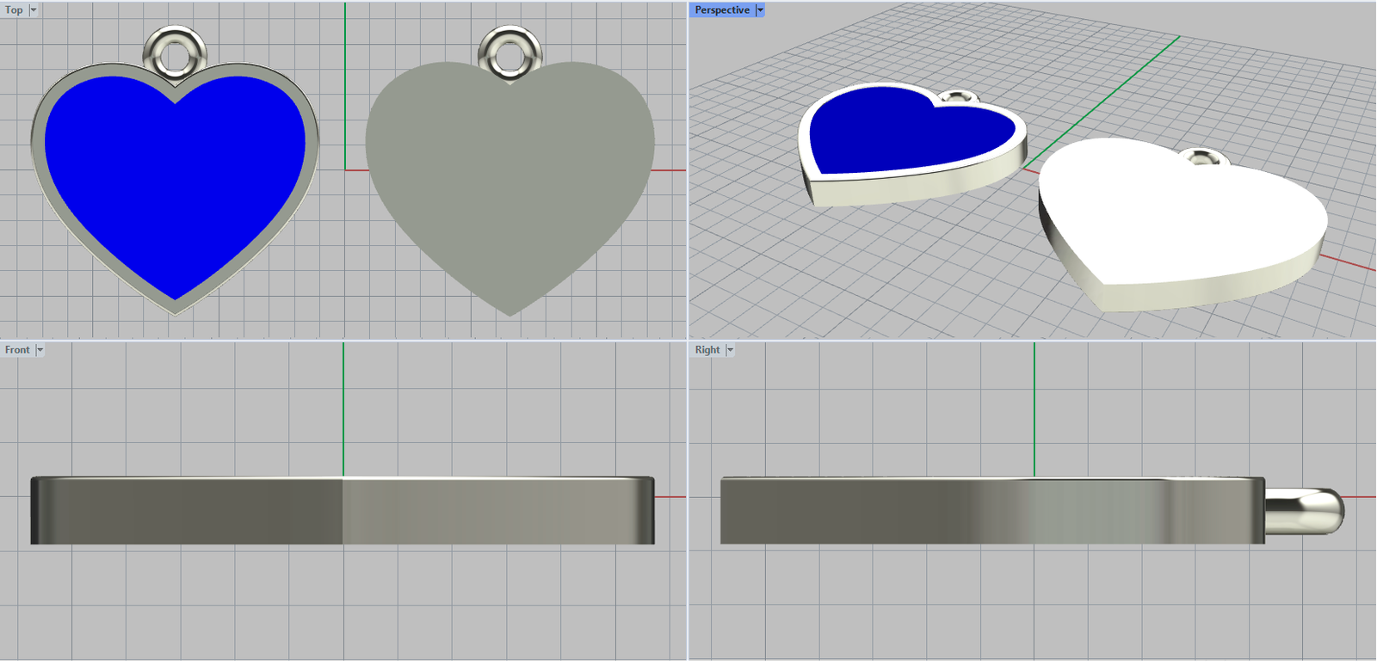1377x664 pixels.
Task: Activate the Perspective viewport title
Action: coord(721,10)
